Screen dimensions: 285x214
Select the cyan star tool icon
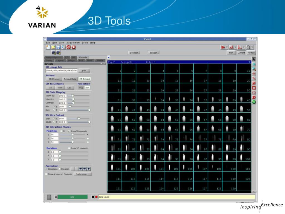point(254,64)
